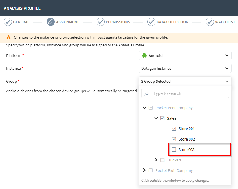Click the Assignment pencil step icon
Image resolution: width=238 pixels, height=189 pixels.
click(51, 22)
